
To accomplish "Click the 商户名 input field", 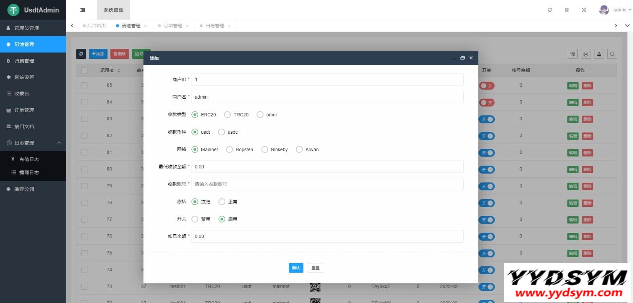I will [327, 97].
